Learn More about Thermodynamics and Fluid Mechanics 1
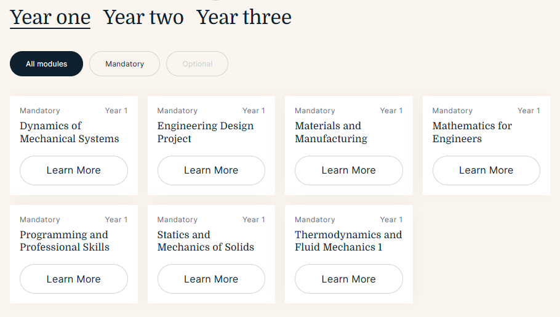The image size is (560, 317). (348, 279)
